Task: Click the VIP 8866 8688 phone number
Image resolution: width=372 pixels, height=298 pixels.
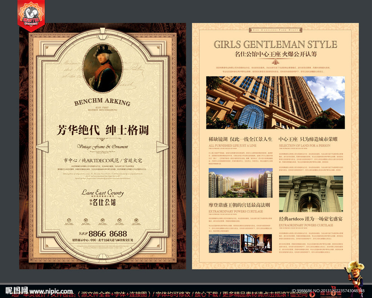Action: pos(103,234)
